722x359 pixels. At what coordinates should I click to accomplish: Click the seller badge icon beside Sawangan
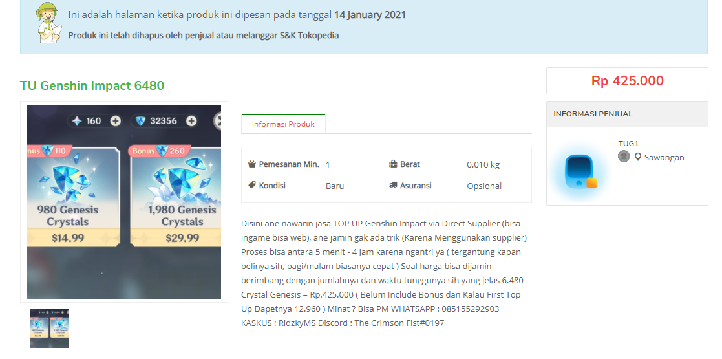click(624, 157)
